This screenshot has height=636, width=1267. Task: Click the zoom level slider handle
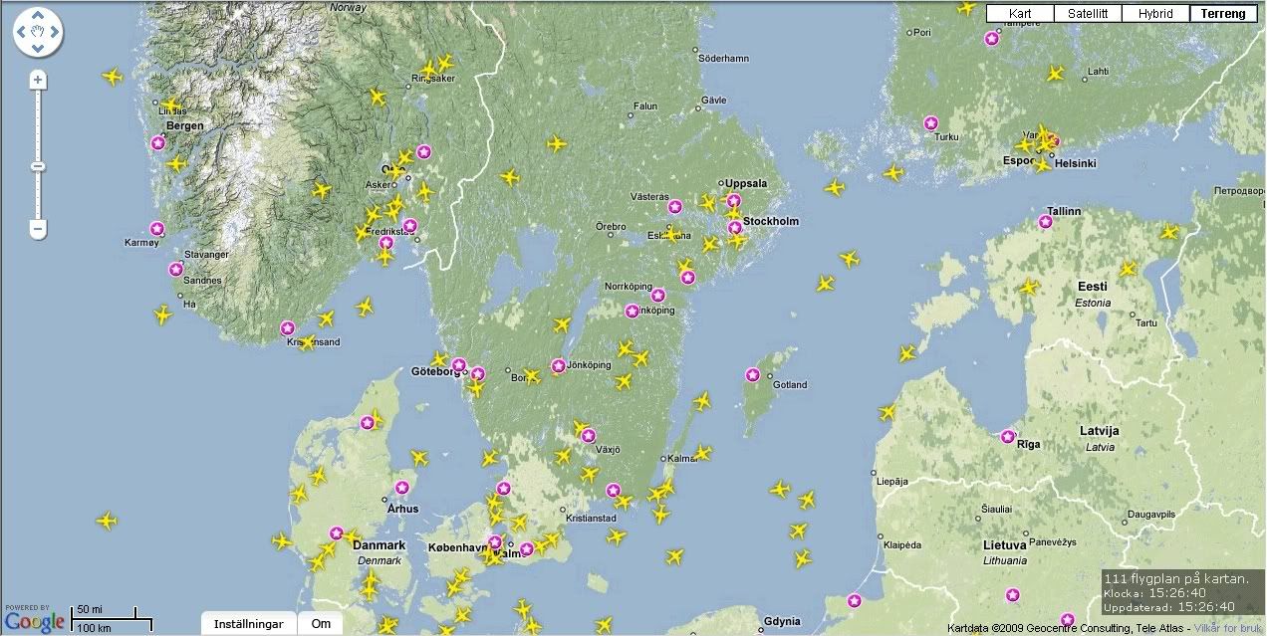38,166
